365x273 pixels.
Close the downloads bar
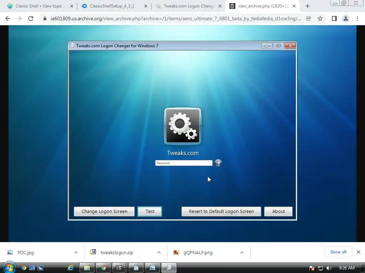pos(359,252)
